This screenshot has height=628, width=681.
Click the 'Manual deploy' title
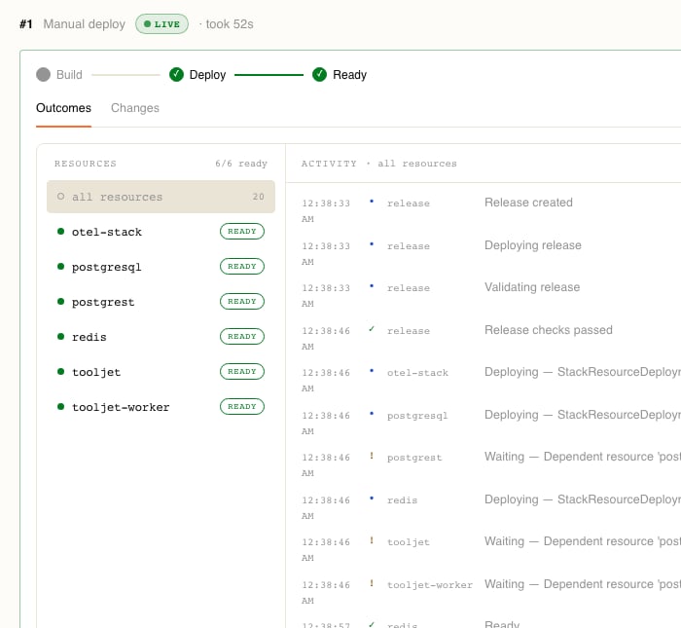point(85,24)
